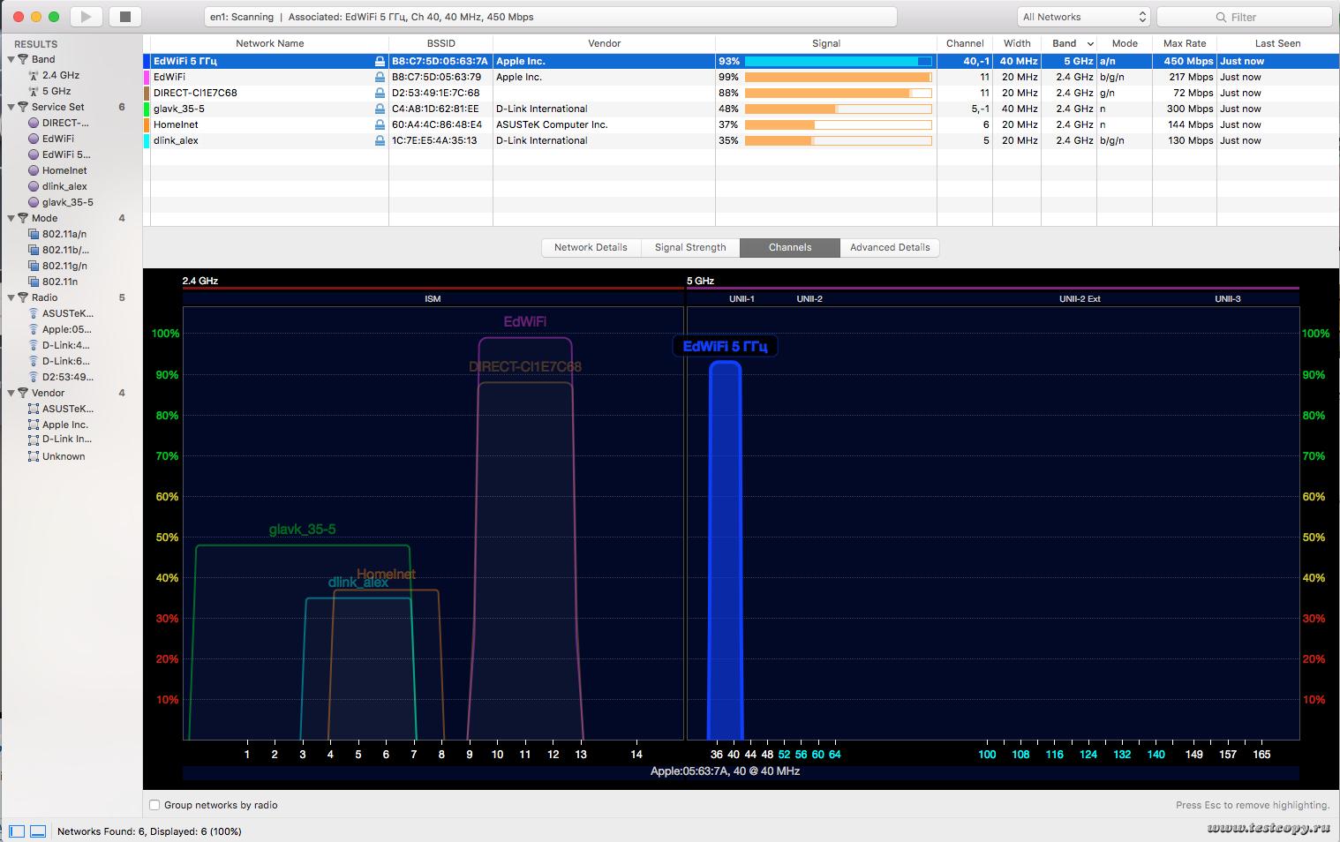Click the Homelnet service set icon
This screenshot has height=842, width=1340.
point(34,170)
